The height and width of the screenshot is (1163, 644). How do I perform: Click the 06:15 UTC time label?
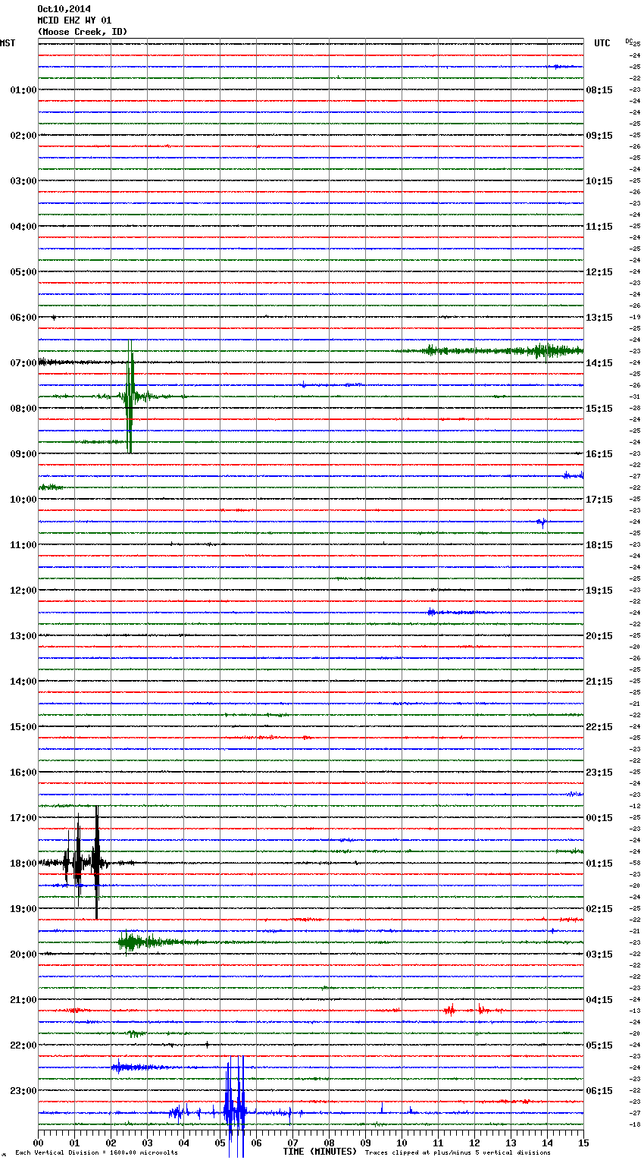pyautogui.click(x=599, y=1091)
